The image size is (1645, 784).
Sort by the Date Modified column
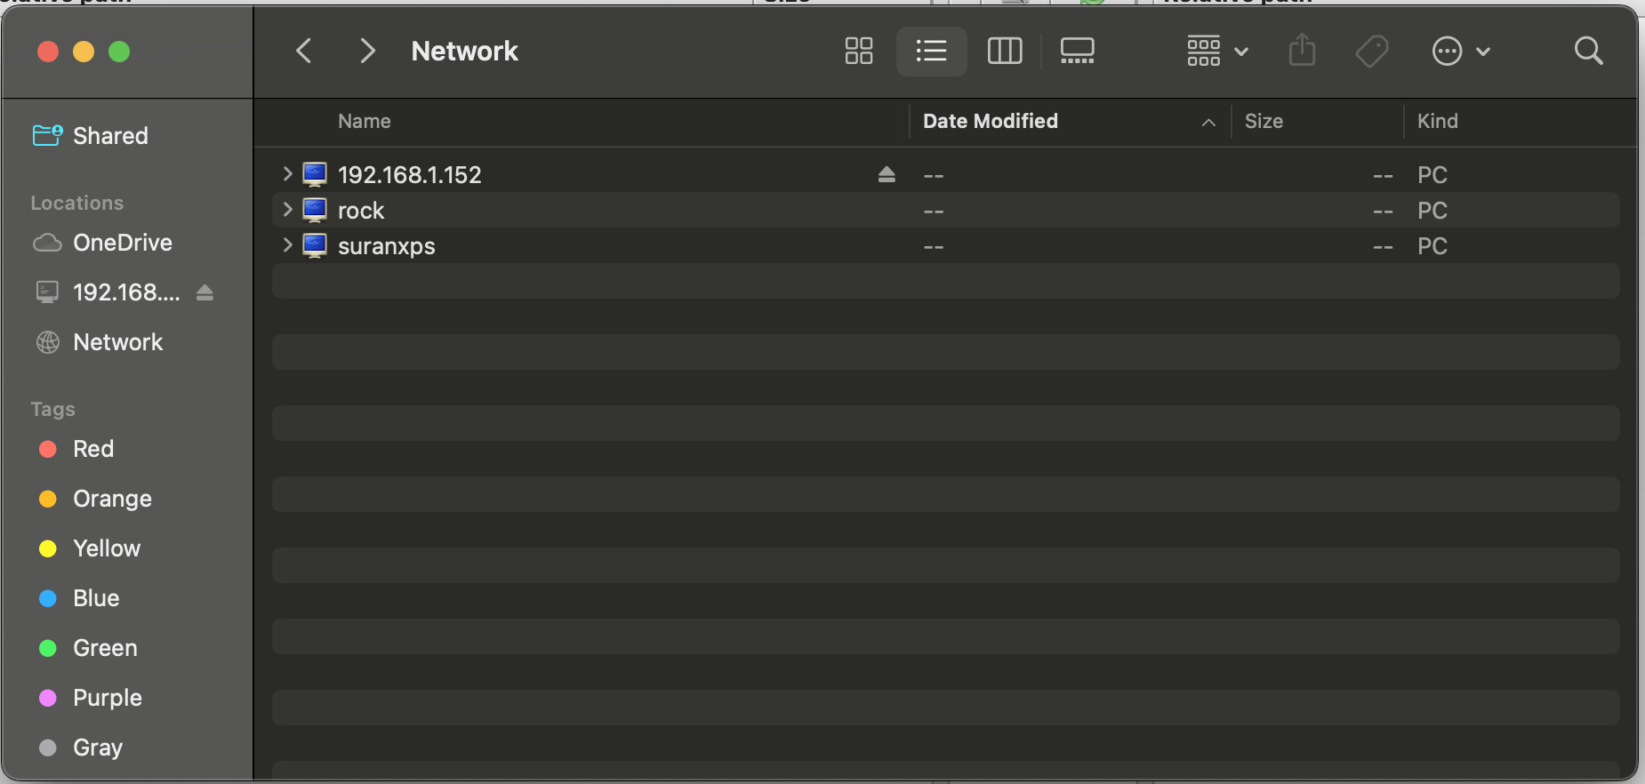[x=991, y=121]
